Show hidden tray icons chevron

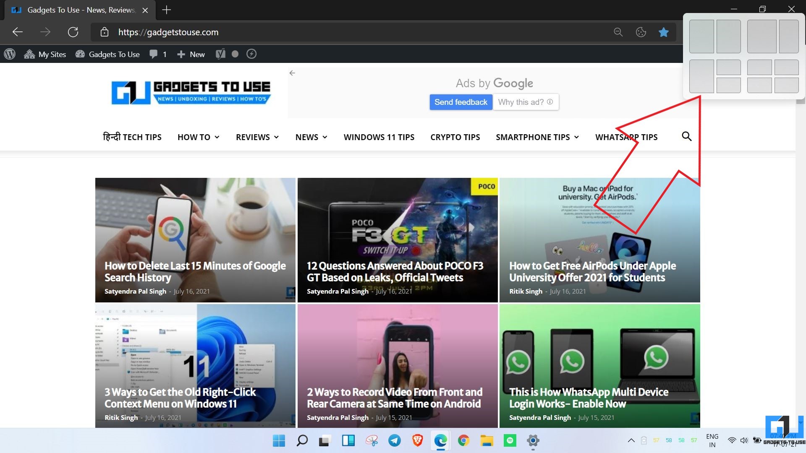pyautogui.click(x=631, y=440)
